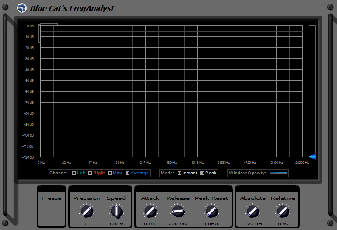Click the Relative value 0 %
The image size is (337, 230).
tap(283, 224)
